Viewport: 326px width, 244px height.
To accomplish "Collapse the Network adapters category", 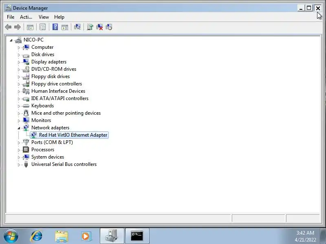I will (19, 128).
